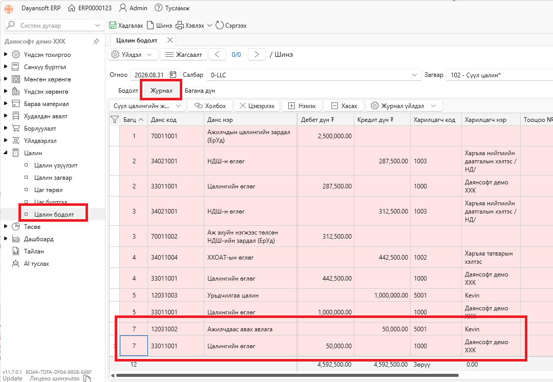Open the Хэвлэх dropdown arrow

point(209,26)
